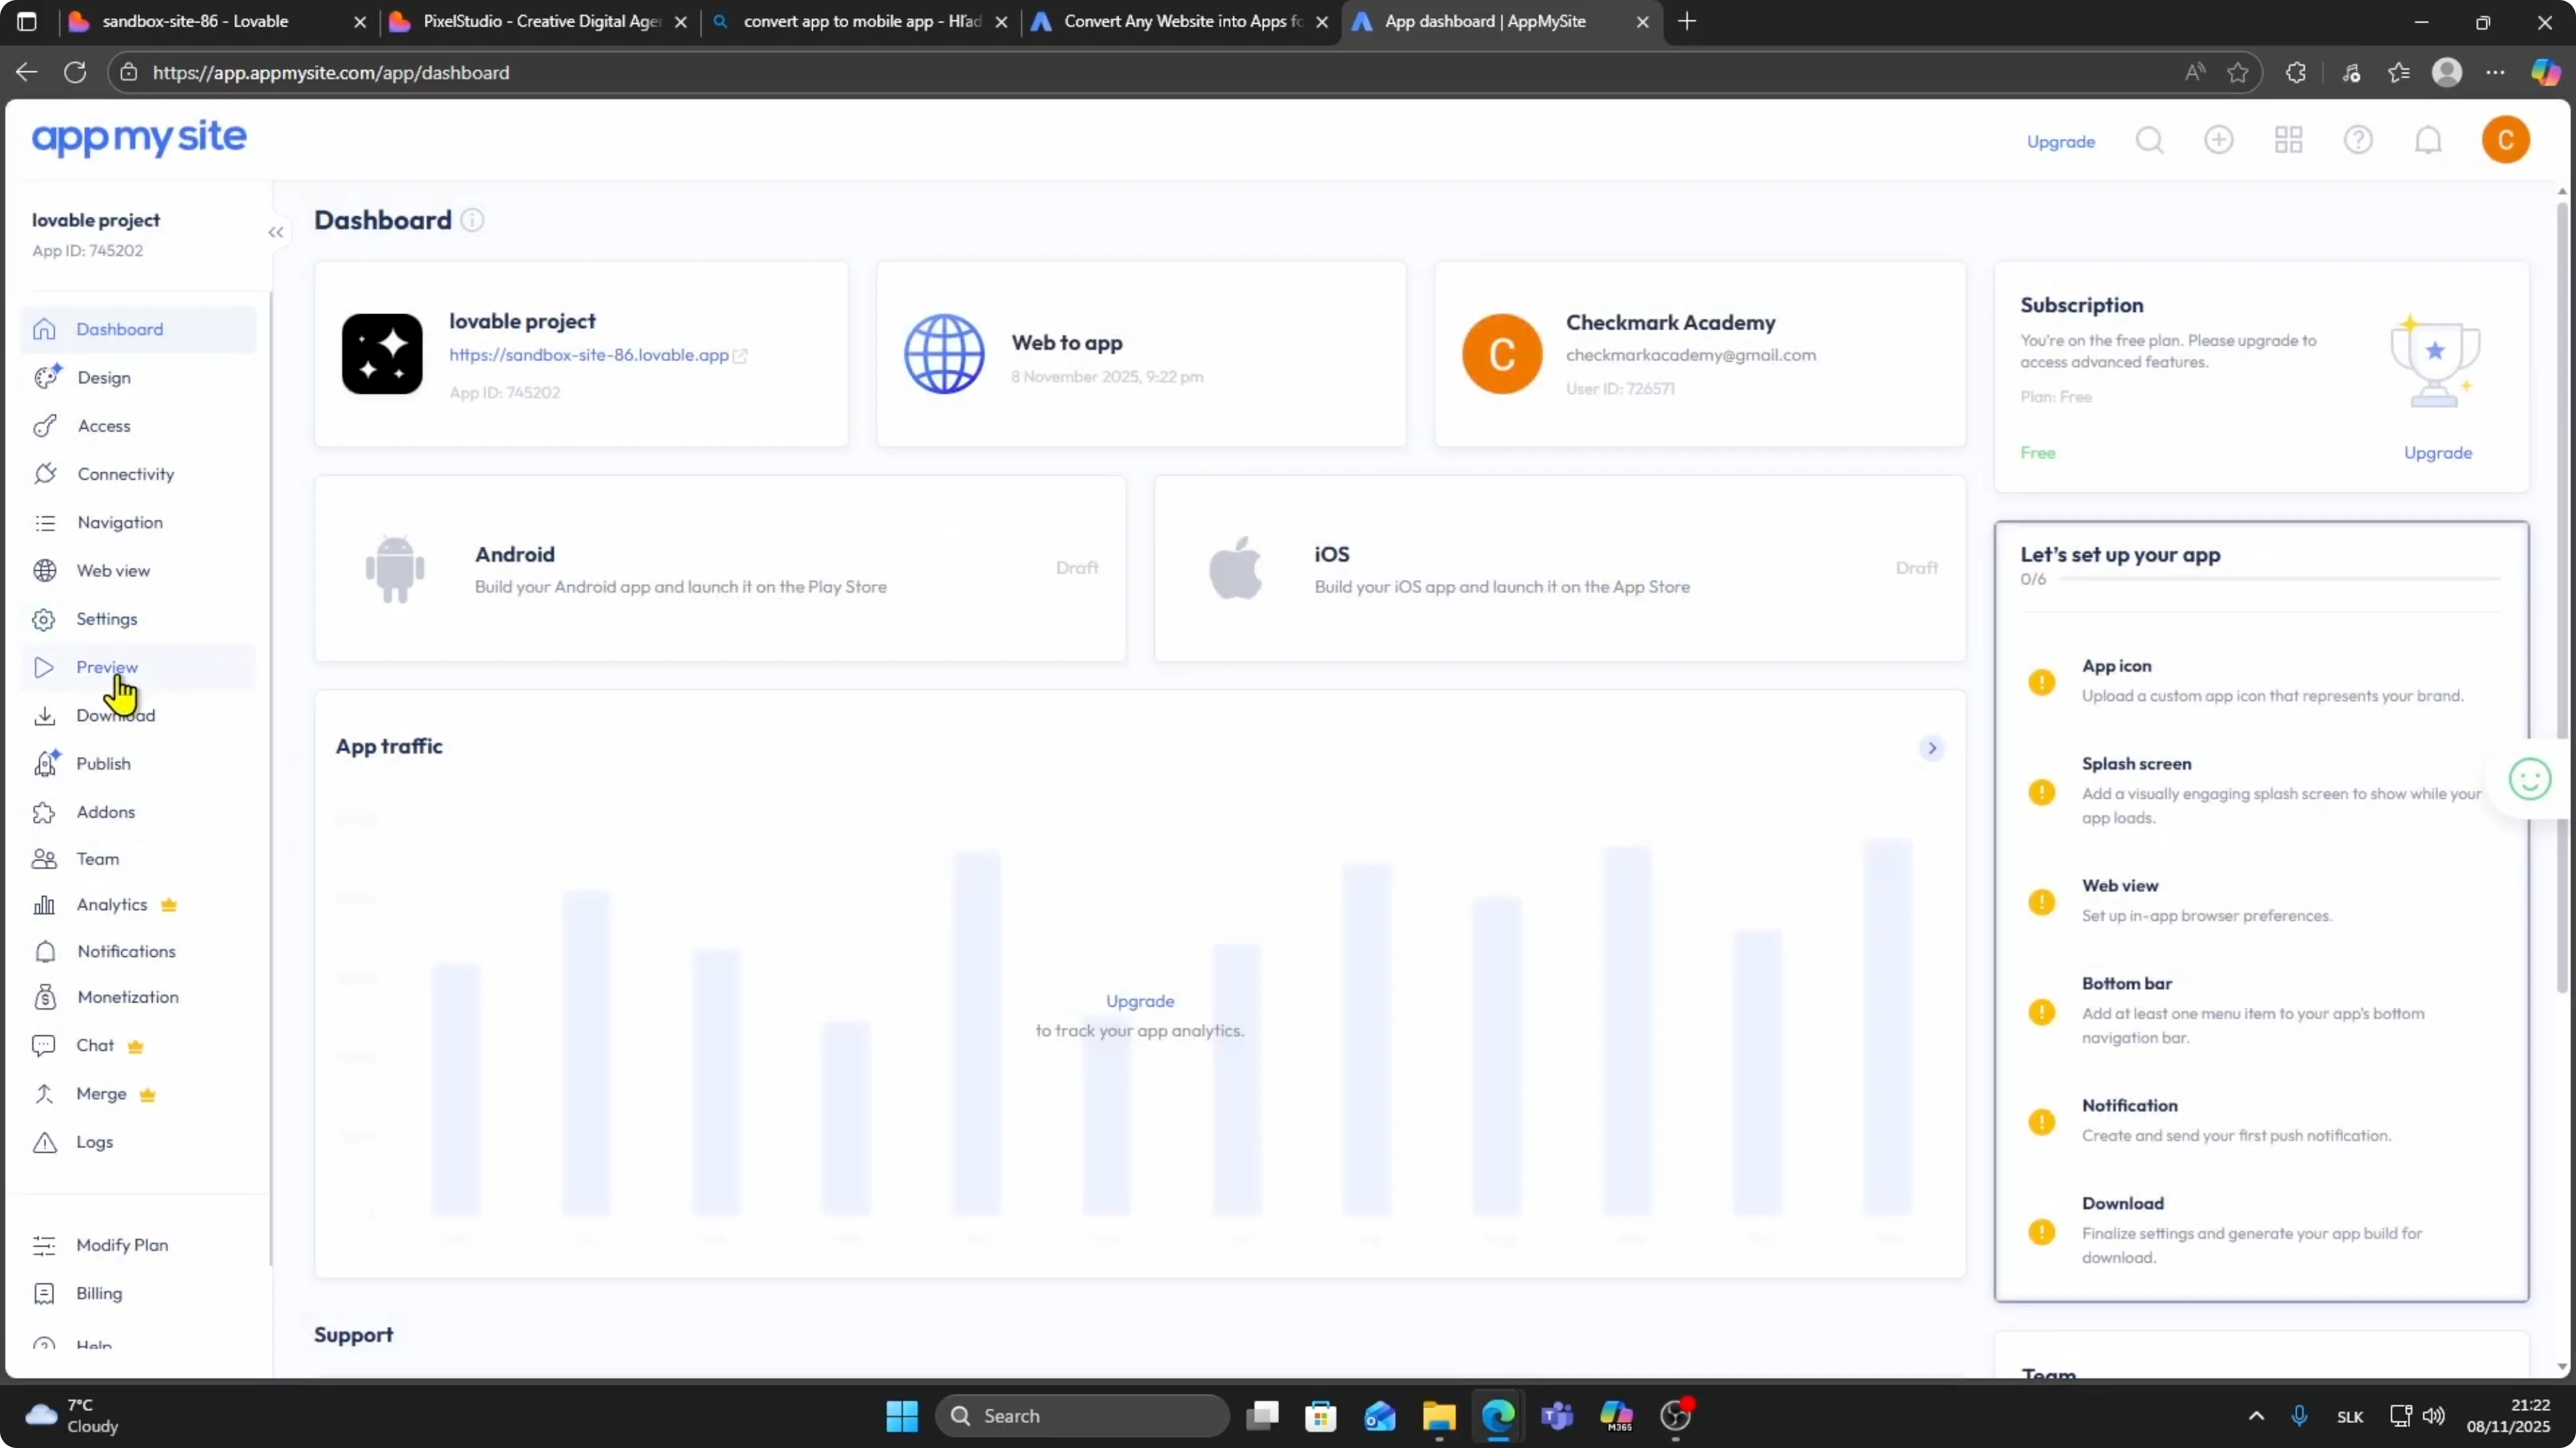Screen dimensions: 2576x1448
Task: Refresh the page
Action: (x=75, y=72)
